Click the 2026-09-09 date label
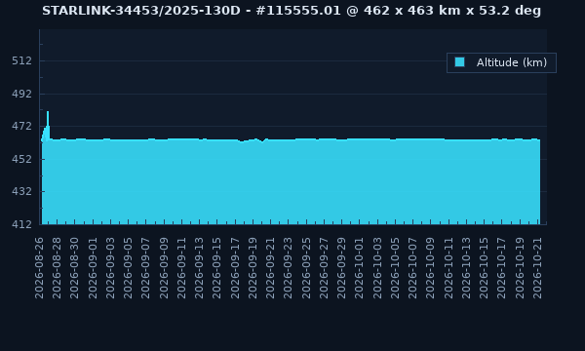 coord(164,268)
